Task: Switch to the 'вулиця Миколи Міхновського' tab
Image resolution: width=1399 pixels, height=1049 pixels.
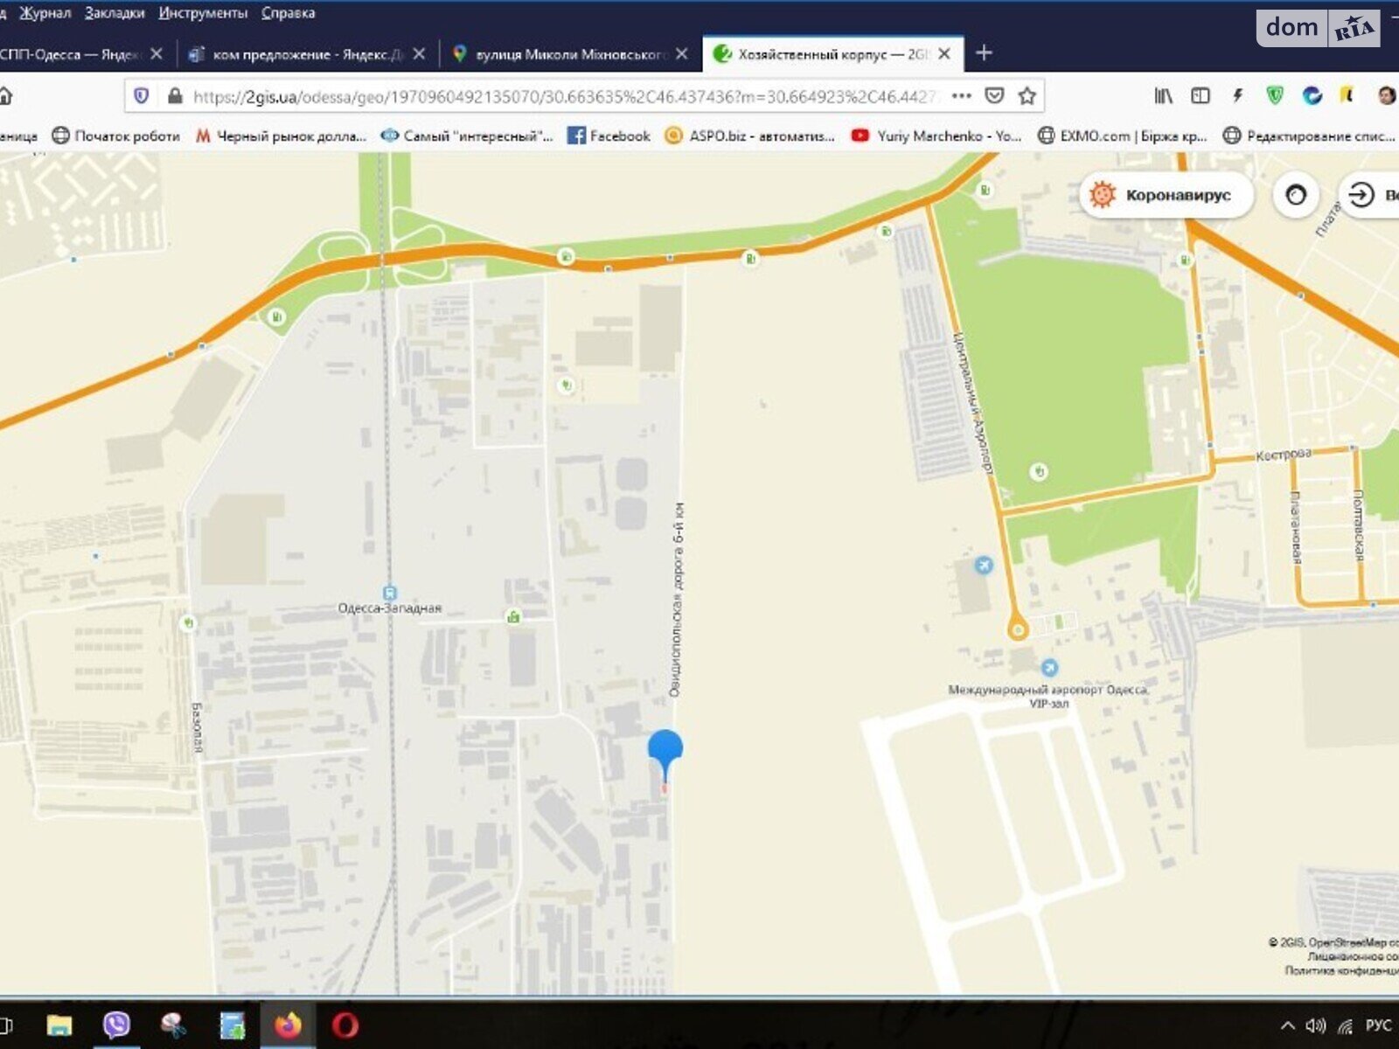Action: [570, 54]
